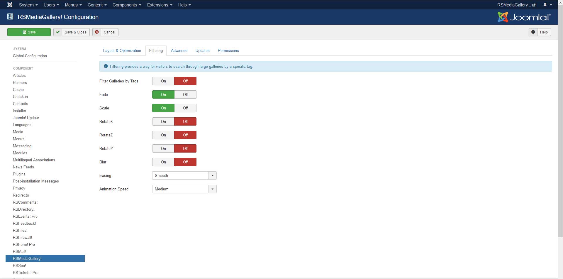
Task: Open Joomla! Update configuration
Action: pos(26,118)
